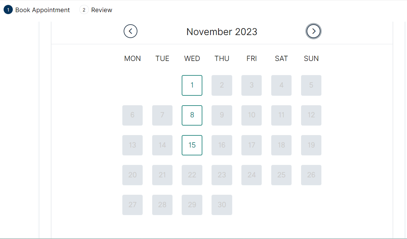Select November 1 date
The height and width of the screenshot is (239, 407).
tap(192, 85)
